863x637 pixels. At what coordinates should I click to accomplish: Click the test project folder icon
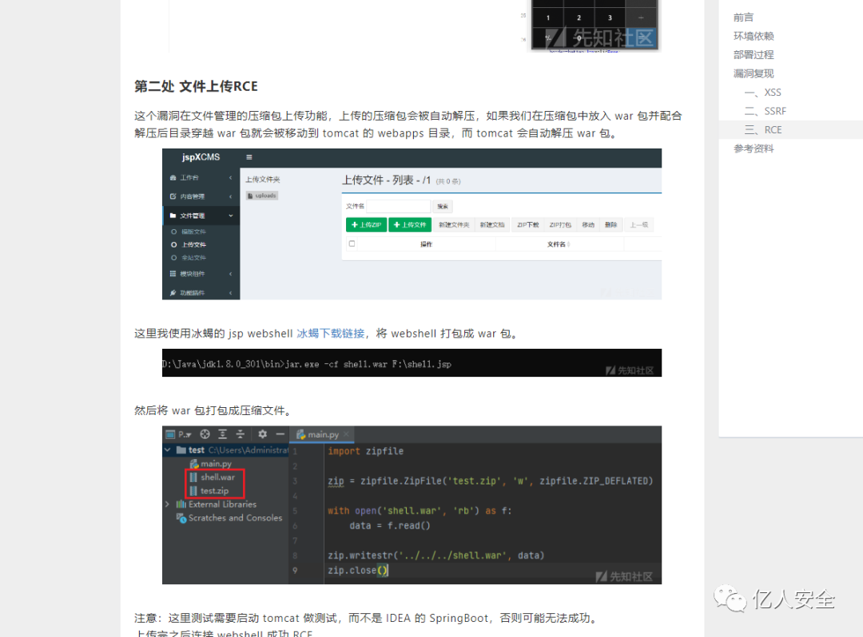click(181, 450)
